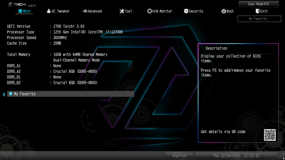Click the Boot power icon
The image size is (285, 160).
[223, 11]
